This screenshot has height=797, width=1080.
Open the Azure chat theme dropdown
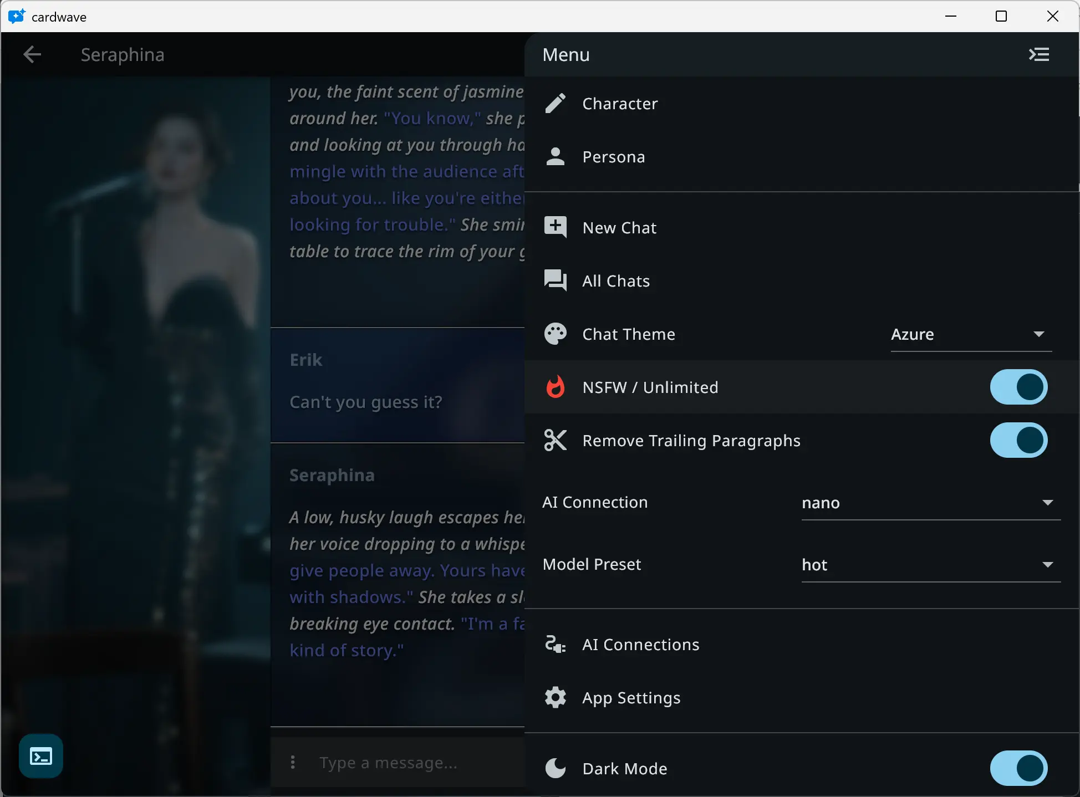tap(970, 334)
